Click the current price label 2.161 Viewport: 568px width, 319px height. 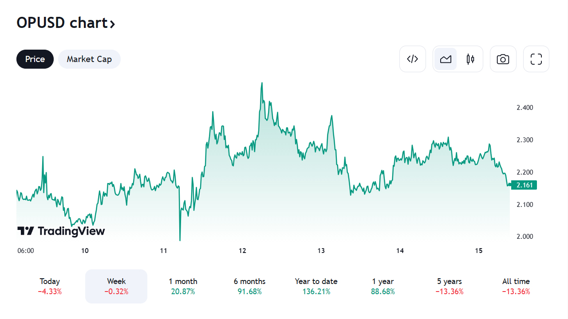click(x=524, y=185)
